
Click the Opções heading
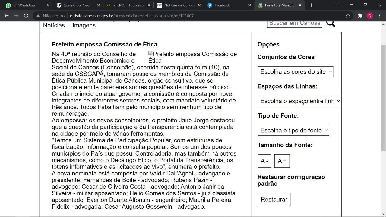tap(268, 45)
